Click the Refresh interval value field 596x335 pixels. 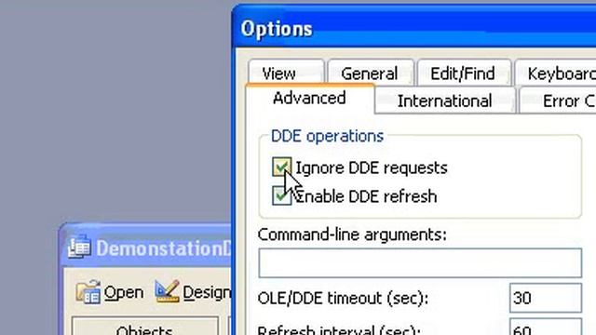tap(546, 327)
